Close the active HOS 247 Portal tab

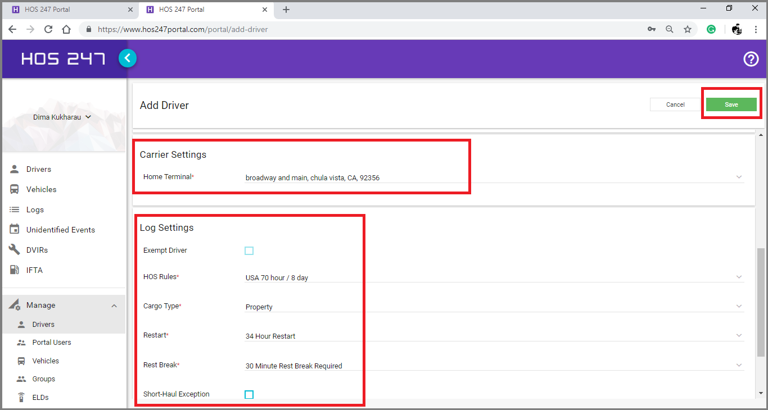(264, 10)
